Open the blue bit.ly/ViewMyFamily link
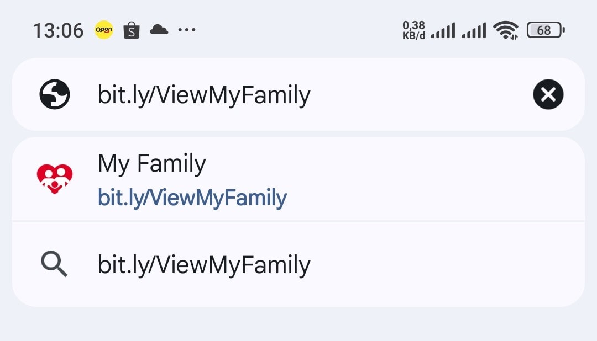The height and width of the screenshot is (341, 597). (192, 198)
